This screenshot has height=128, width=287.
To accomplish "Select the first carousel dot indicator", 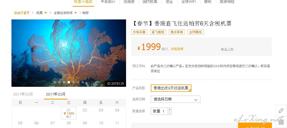I will (x=54, y=82).
